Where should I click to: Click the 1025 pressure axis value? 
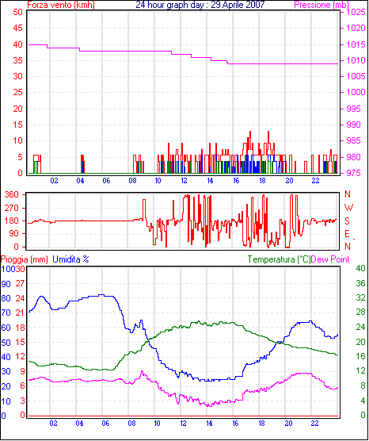click(356, 12)
